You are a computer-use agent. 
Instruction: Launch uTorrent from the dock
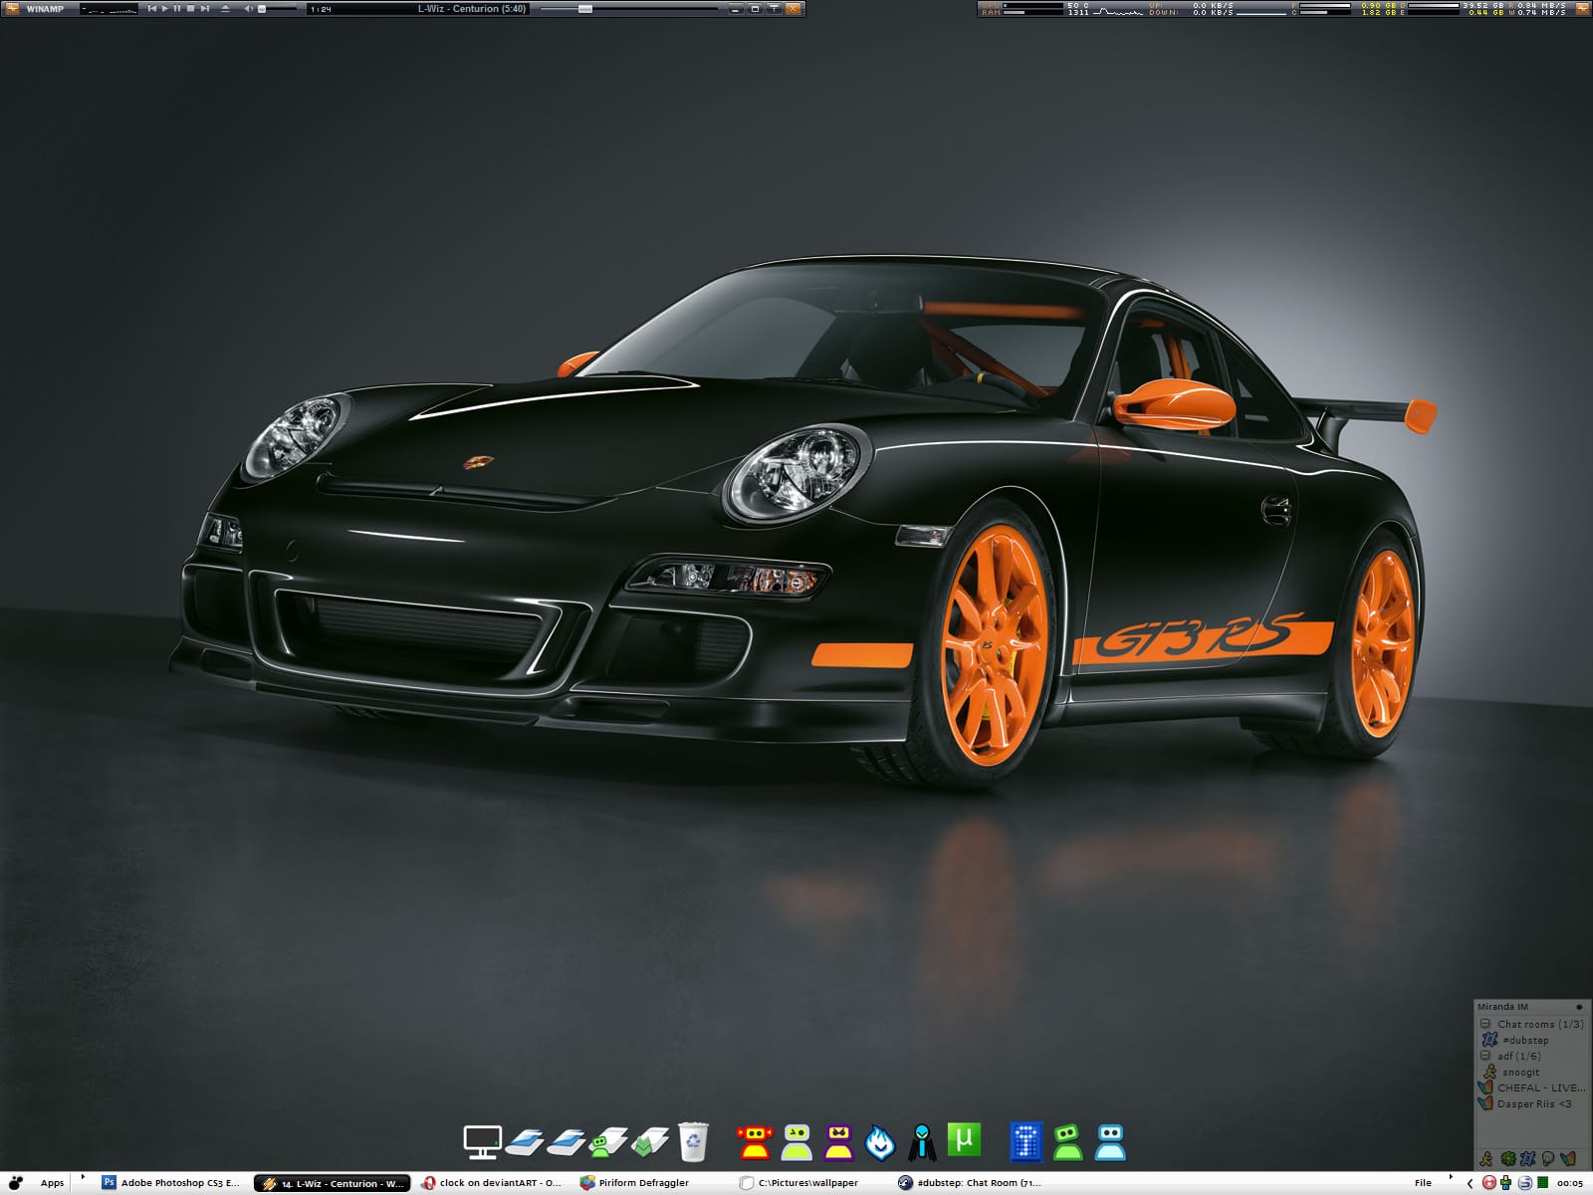(964, 1138)
